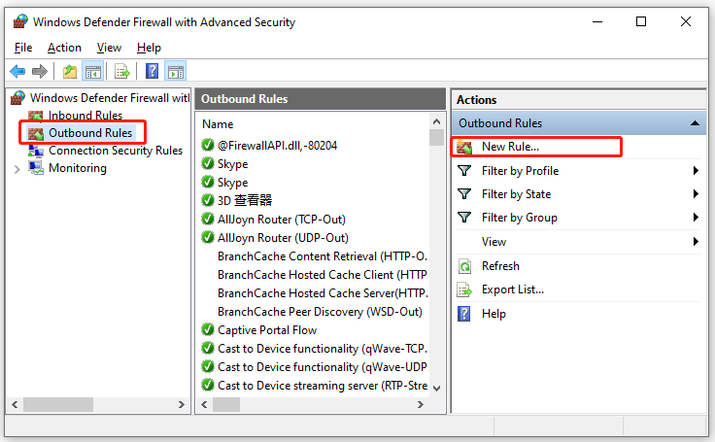The height and width of the screenshot is (442, 715).
Task: Click the Name column header
Action: coord(218,124)
